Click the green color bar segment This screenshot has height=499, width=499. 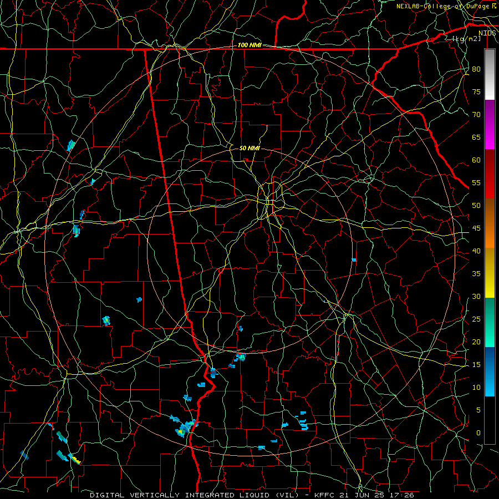click(x=490, y=322)
